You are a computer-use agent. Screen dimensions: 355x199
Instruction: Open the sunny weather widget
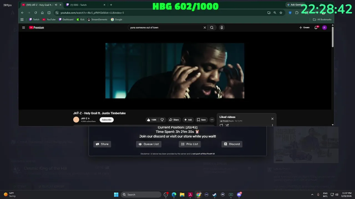coord(10,195)
